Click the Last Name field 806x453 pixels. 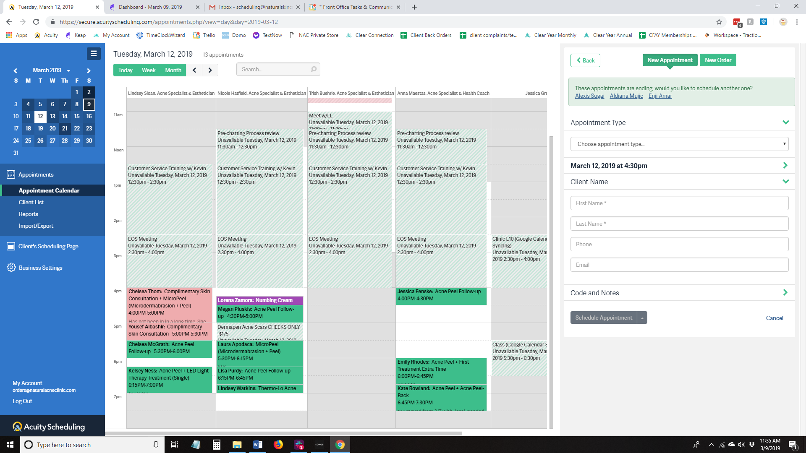(x=679, y=224)
